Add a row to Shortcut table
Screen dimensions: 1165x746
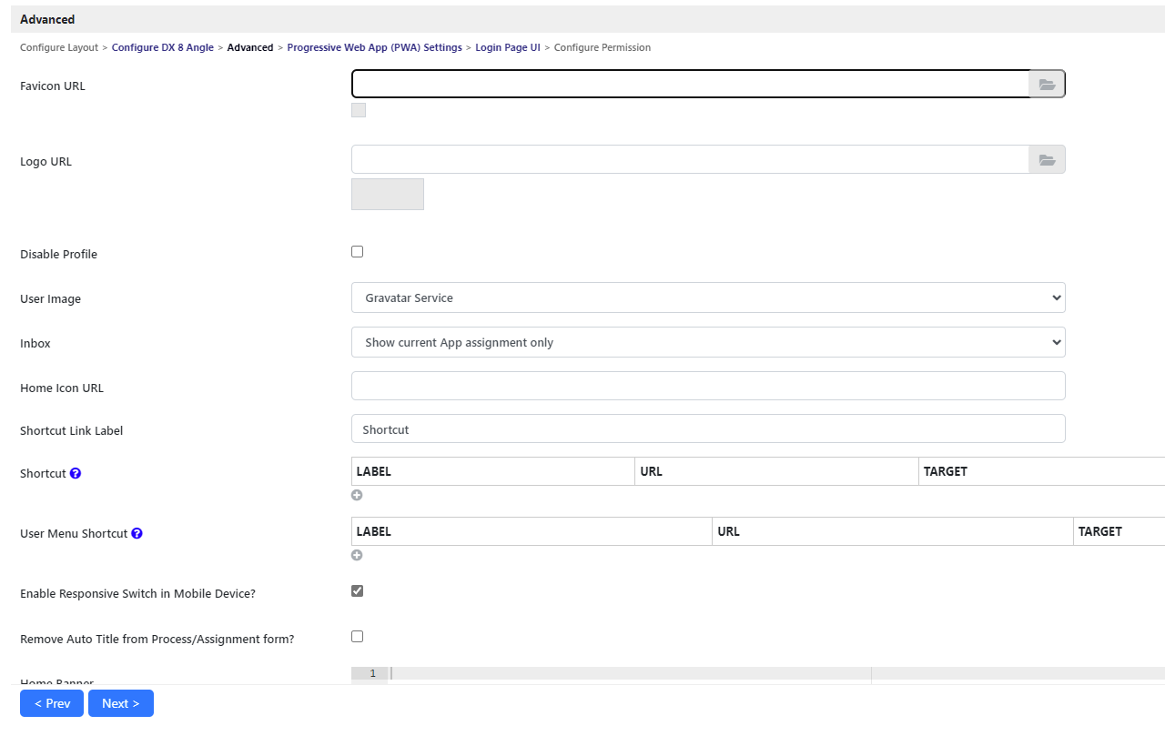[x=357, y=496]
